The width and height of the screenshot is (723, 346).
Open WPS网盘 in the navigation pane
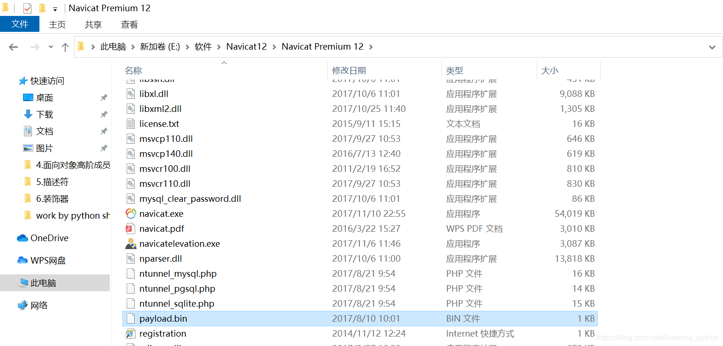[41, 260]
